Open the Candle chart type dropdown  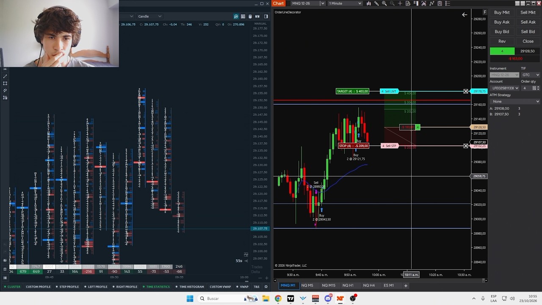point(149,17)
